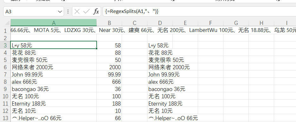Click cell D12 '无名 10元'
The height and width of the screenshot is (122, 296).
(x=160, y=111)
